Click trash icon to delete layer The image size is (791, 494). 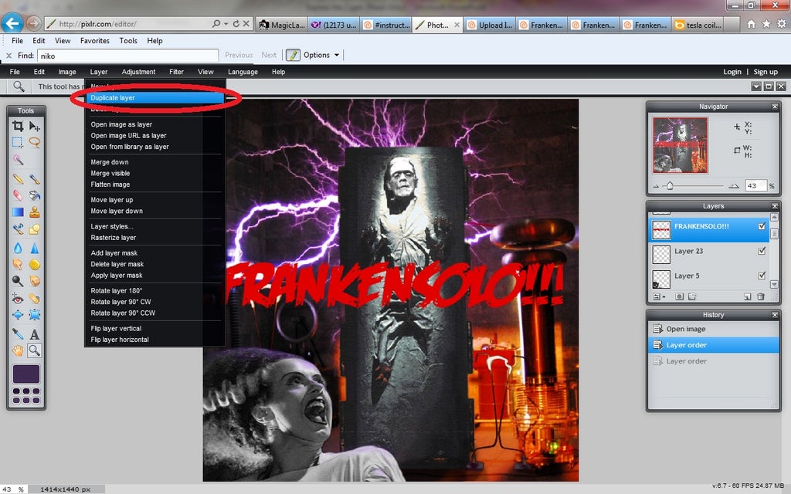click(761, 297)
